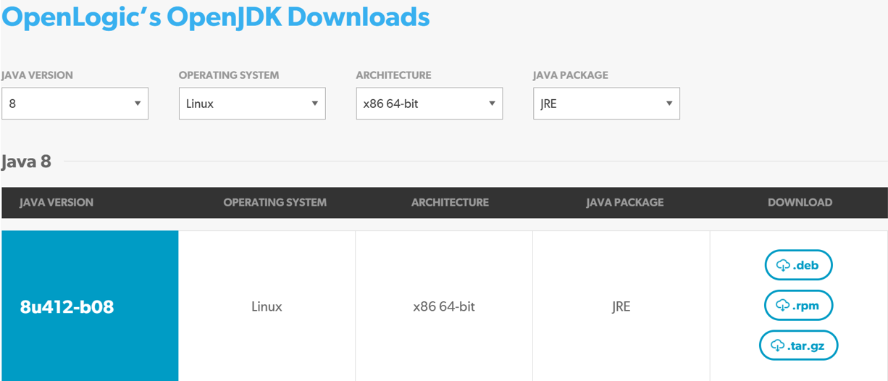Viewport: 888px width, 381px height.
Task: Select the DOWNLOAD table column header
Action: (x=800, y=203)
